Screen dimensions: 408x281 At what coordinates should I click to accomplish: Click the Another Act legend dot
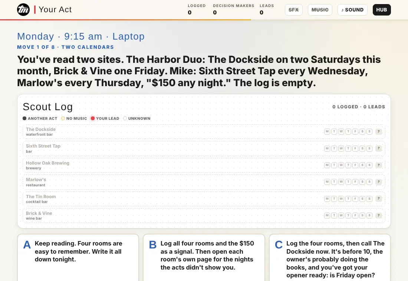(x=24, y=118)
